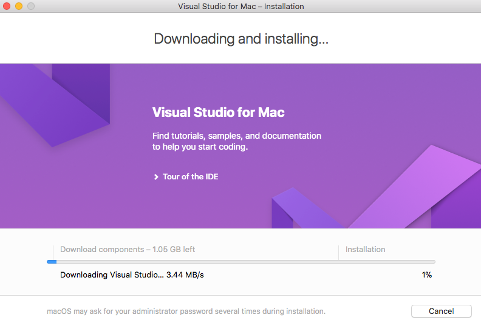Click the 'Download components – 1.05 GB left' label
Image resolution: width=481 pixels, height=326 pixels.
tap(128, 249)
